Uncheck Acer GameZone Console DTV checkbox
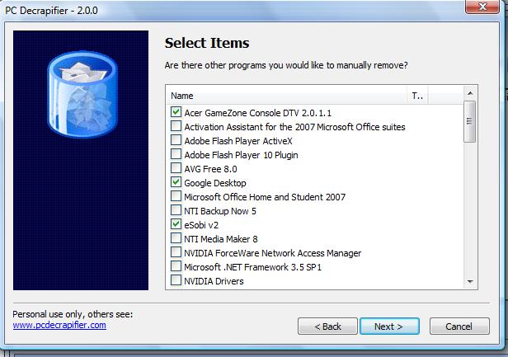 point(176,112)
